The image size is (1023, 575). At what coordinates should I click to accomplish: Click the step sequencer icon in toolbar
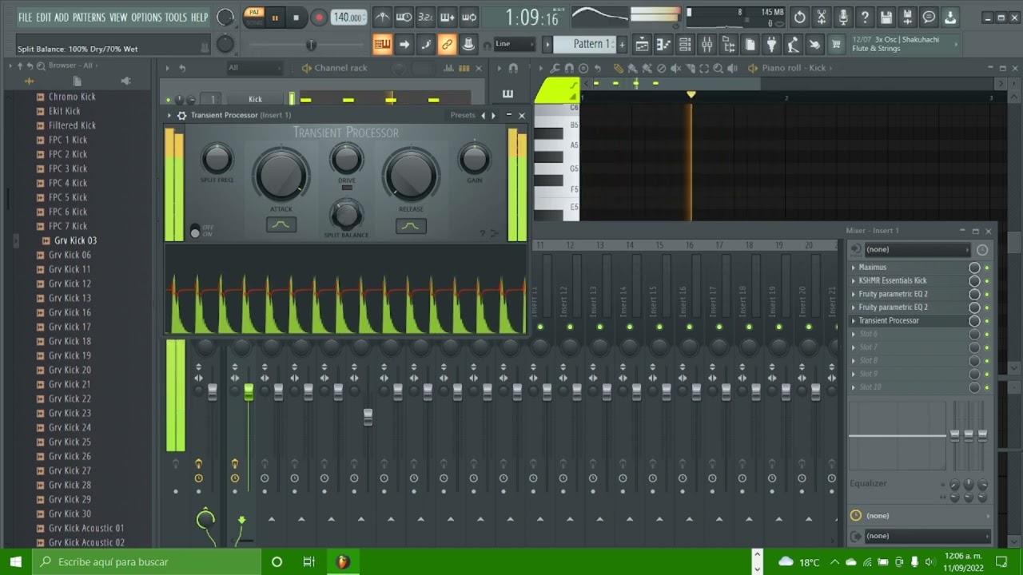click(382, 44)
